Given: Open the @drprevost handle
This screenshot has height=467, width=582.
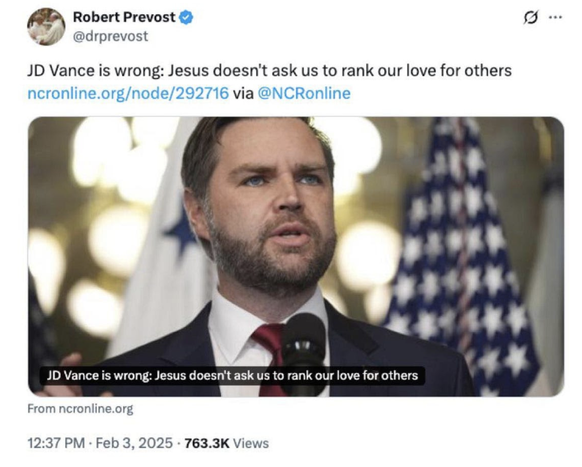Looking at the screenshot, I should [x=110, y=36].
